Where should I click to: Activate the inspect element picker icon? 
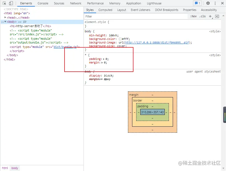(4, 3)
